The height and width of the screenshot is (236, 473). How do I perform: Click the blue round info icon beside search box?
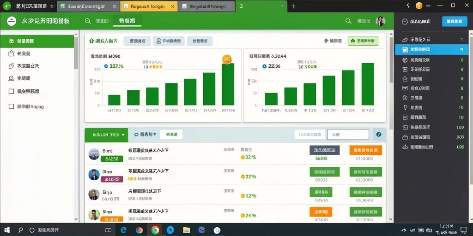[x=379, y=135]
